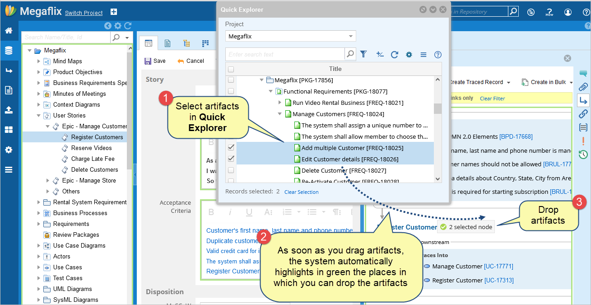Collapse the explorer panel with the back arrow
This screenshot has width=591, height=305.
(x=107, y=26)
